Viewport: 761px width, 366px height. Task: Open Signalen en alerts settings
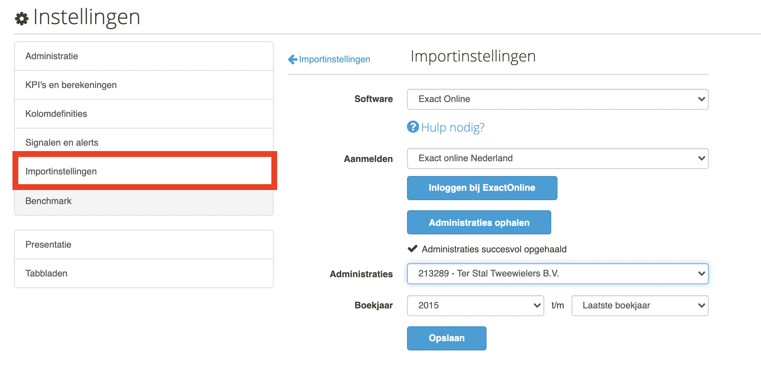(x=144, y=143)
